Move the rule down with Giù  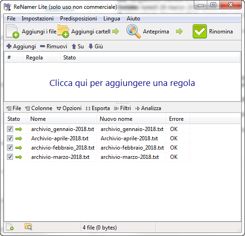pyautogui.click(x=95, y=46)
